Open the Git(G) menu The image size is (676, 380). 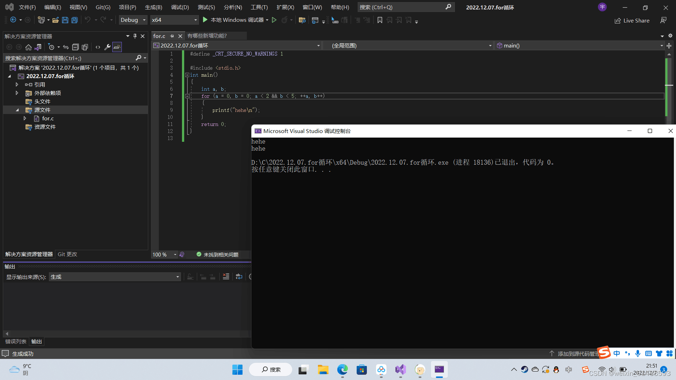(103, 7)
